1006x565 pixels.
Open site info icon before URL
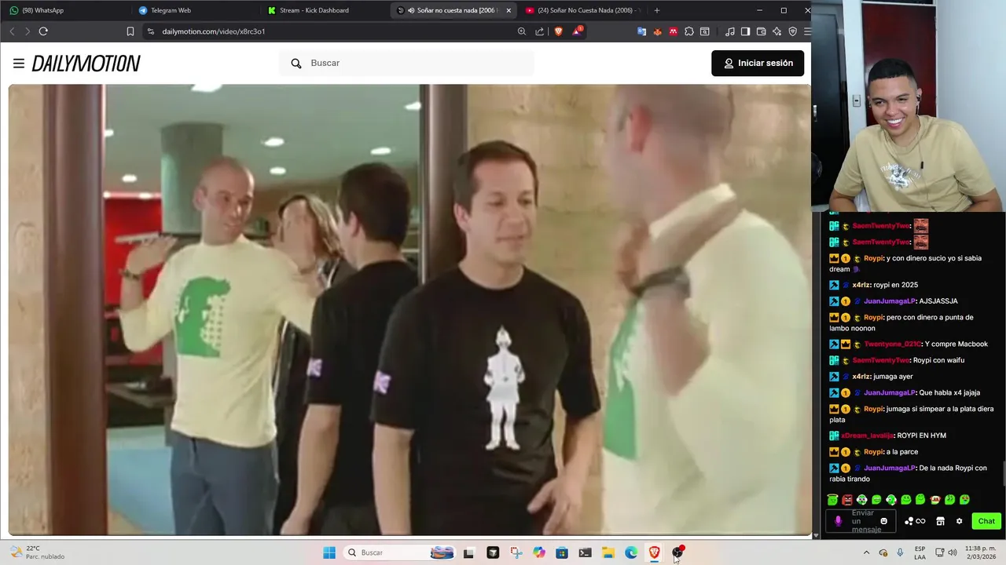click(151, 31)
